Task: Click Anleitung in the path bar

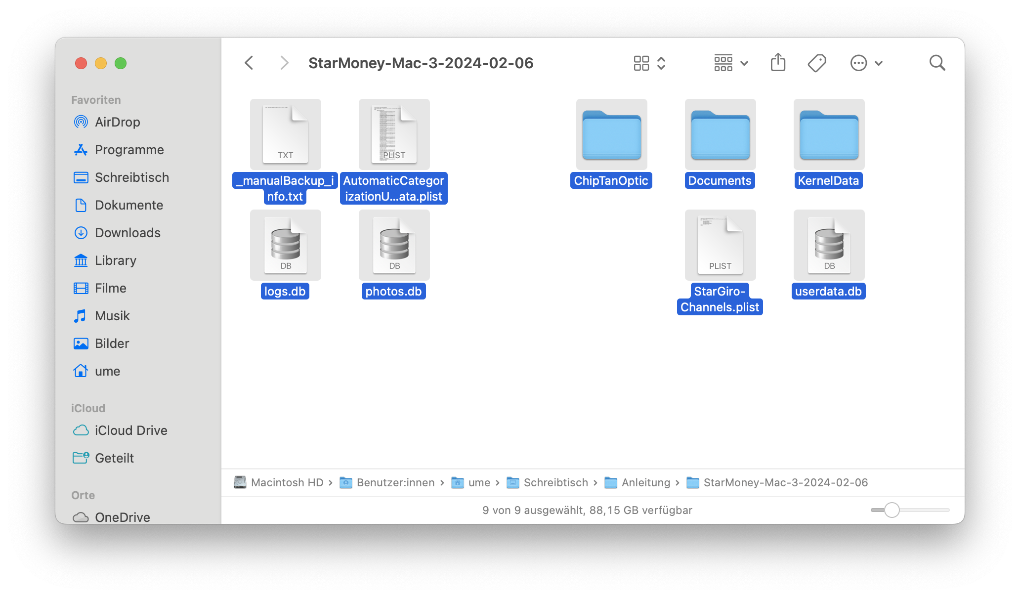Action: click(x=645, y=482)
